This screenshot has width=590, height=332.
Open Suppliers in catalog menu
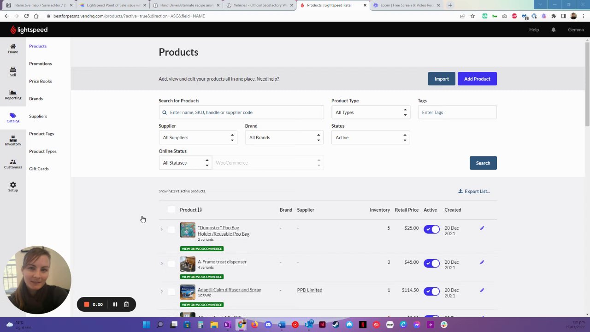tap(38, 116)
